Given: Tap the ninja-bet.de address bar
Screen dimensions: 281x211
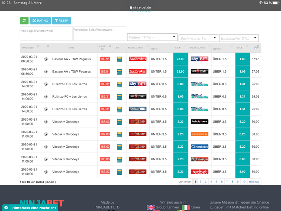Looking at the screenshot, I should [140, 7].
